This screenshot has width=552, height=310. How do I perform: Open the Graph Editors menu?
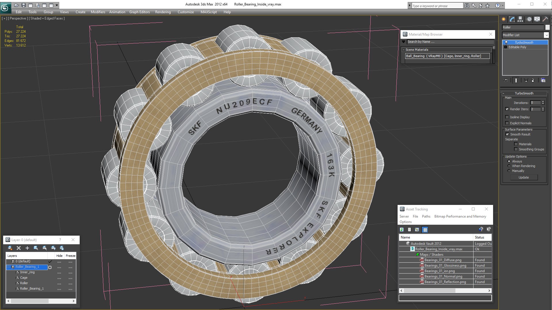pyautogui.click(x=139, y=12)
